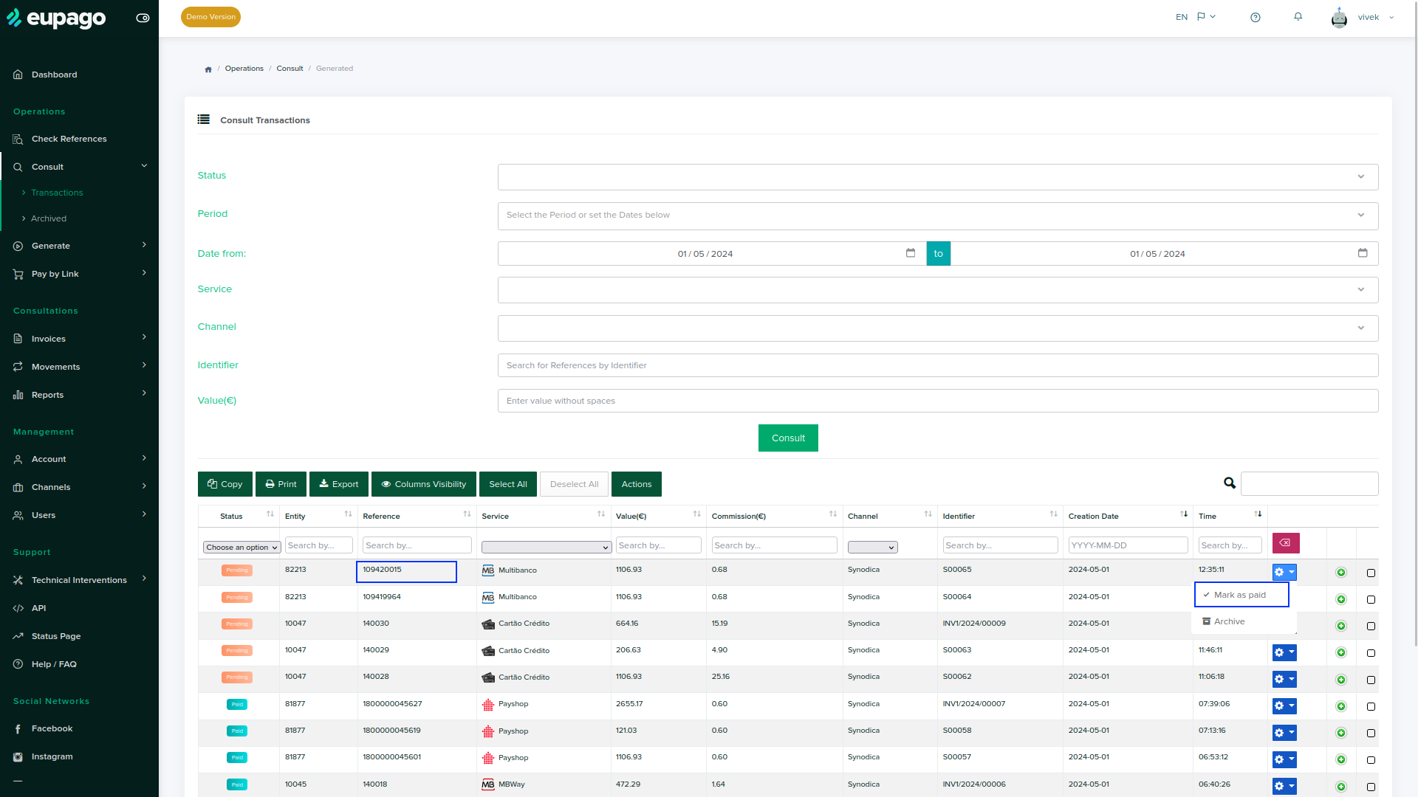The height and width of the screenshot is (797, 1418).
Task: Open gear actions for reference 140029
Action: click(x=1284, y=652)
